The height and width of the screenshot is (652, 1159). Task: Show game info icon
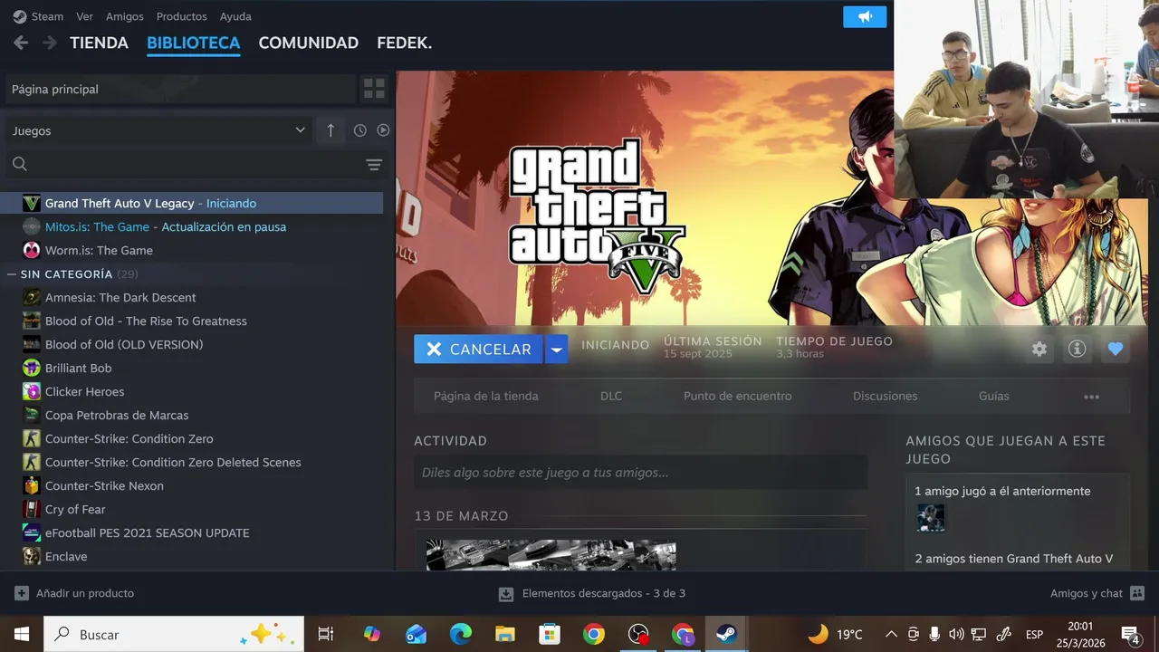1077,349
